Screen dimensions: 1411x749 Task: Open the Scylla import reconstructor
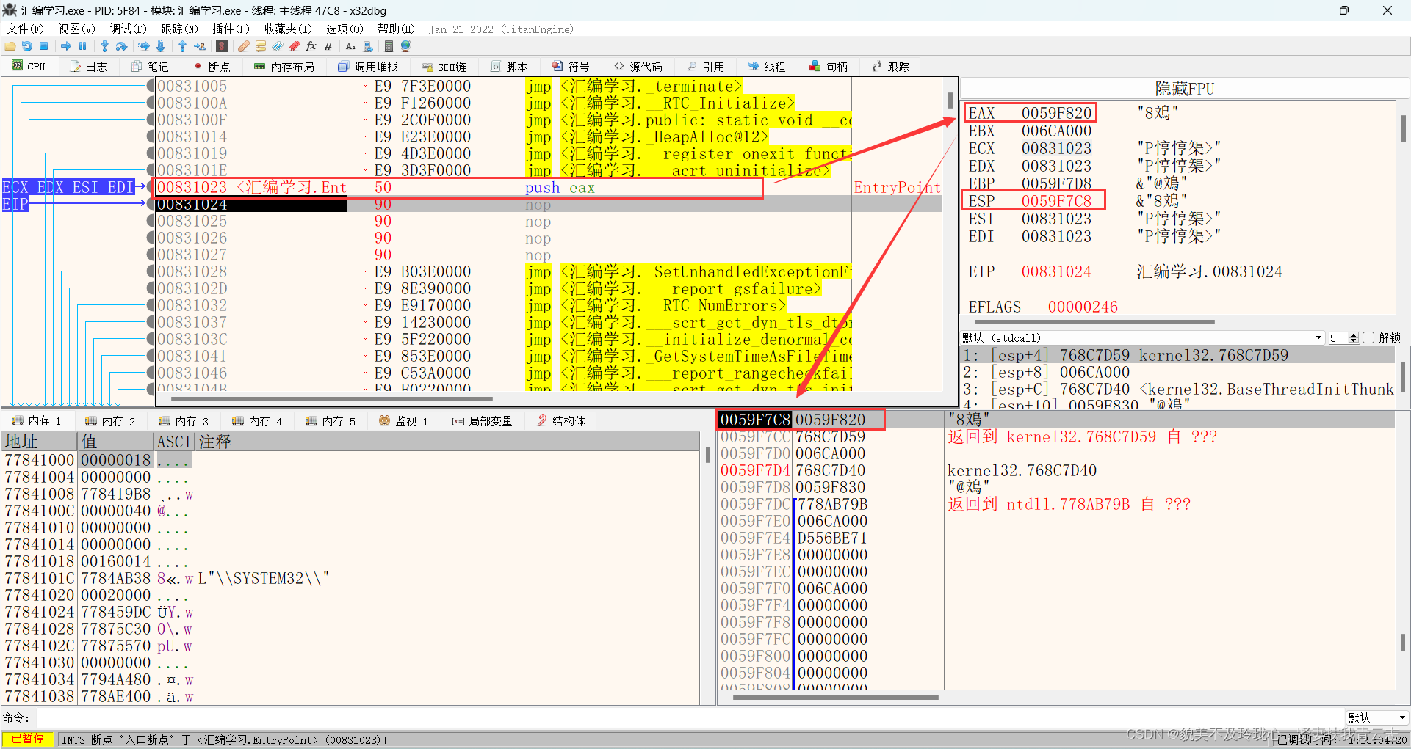pyautogui.click(x=222, y=46)
